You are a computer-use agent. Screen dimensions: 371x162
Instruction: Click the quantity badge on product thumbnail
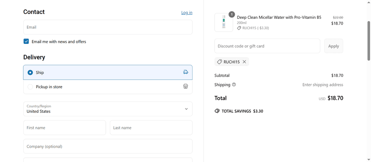(232, 14)
